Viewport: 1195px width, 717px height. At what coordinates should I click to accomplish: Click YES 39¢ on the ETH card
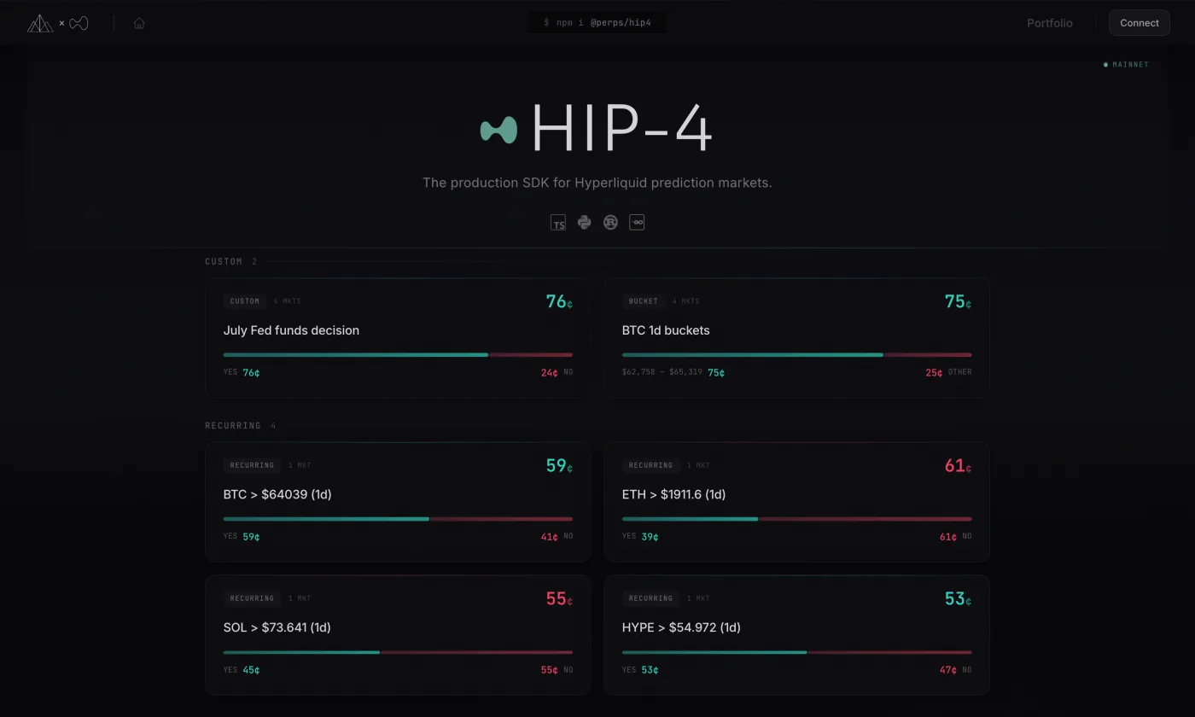[x=640, y=536]
